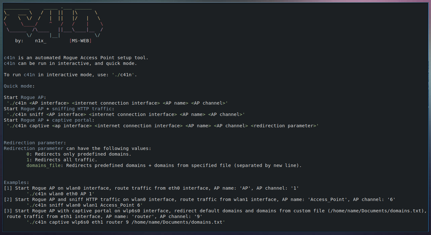Click the 'Quick mode:' heading
This screenshot has height=235, width=431.
pos(19,86)
